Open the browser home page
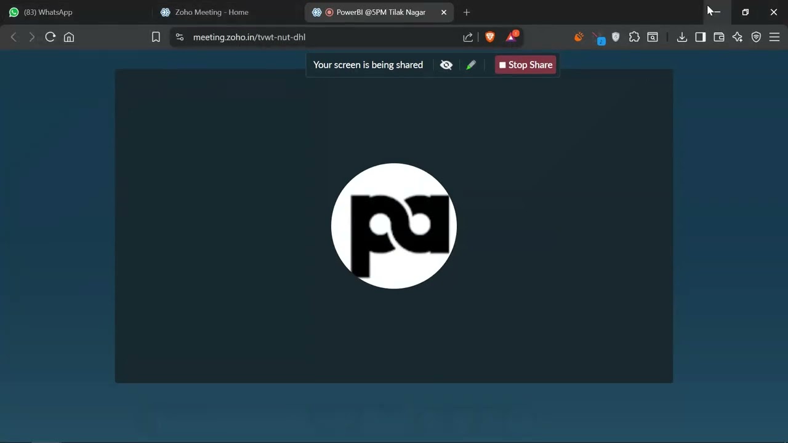 tap(69, 37)
